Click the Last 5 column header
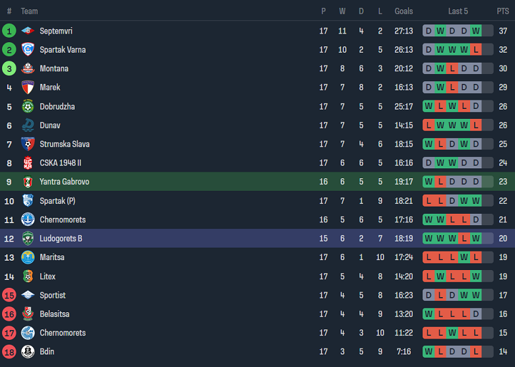Image resolution: width=515 pixels, height=367 pixels. point(458,11)
